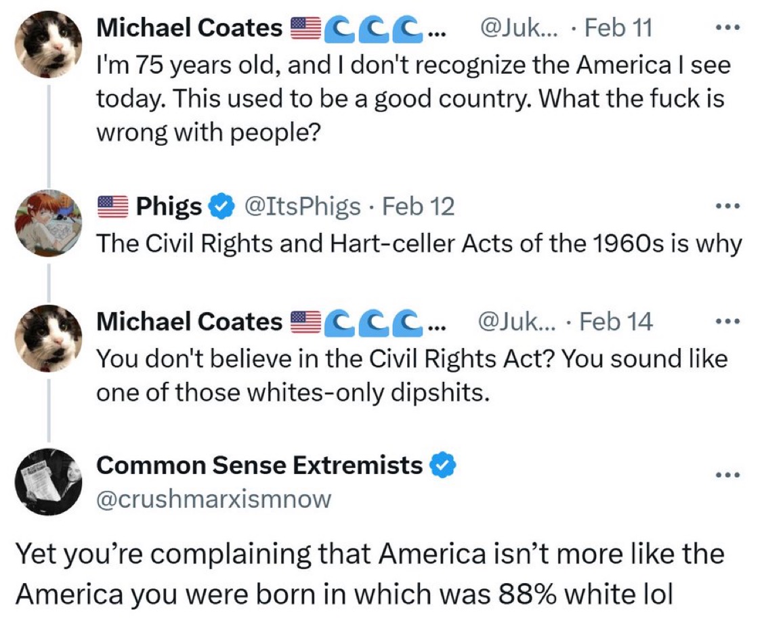Screen dimensions: 762x623
Task: Open more options on Feb 11 tweet
Action: pyautogui.click(x=728, y=28)
